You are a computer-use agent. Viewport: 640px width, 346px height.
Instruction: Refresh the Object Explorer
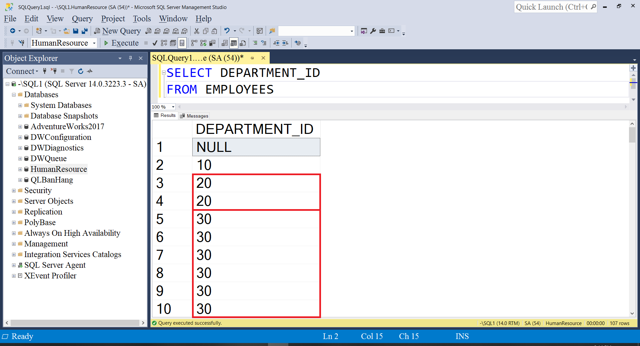coord(81,71)
